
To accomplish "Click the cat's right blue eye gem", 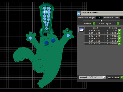I will coord(53,40).
